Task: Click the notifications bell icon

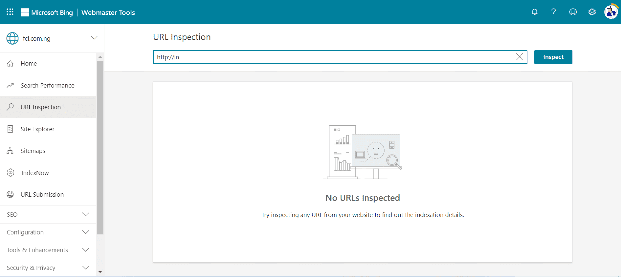Action: pyautogui.click(x=535, y=12)
